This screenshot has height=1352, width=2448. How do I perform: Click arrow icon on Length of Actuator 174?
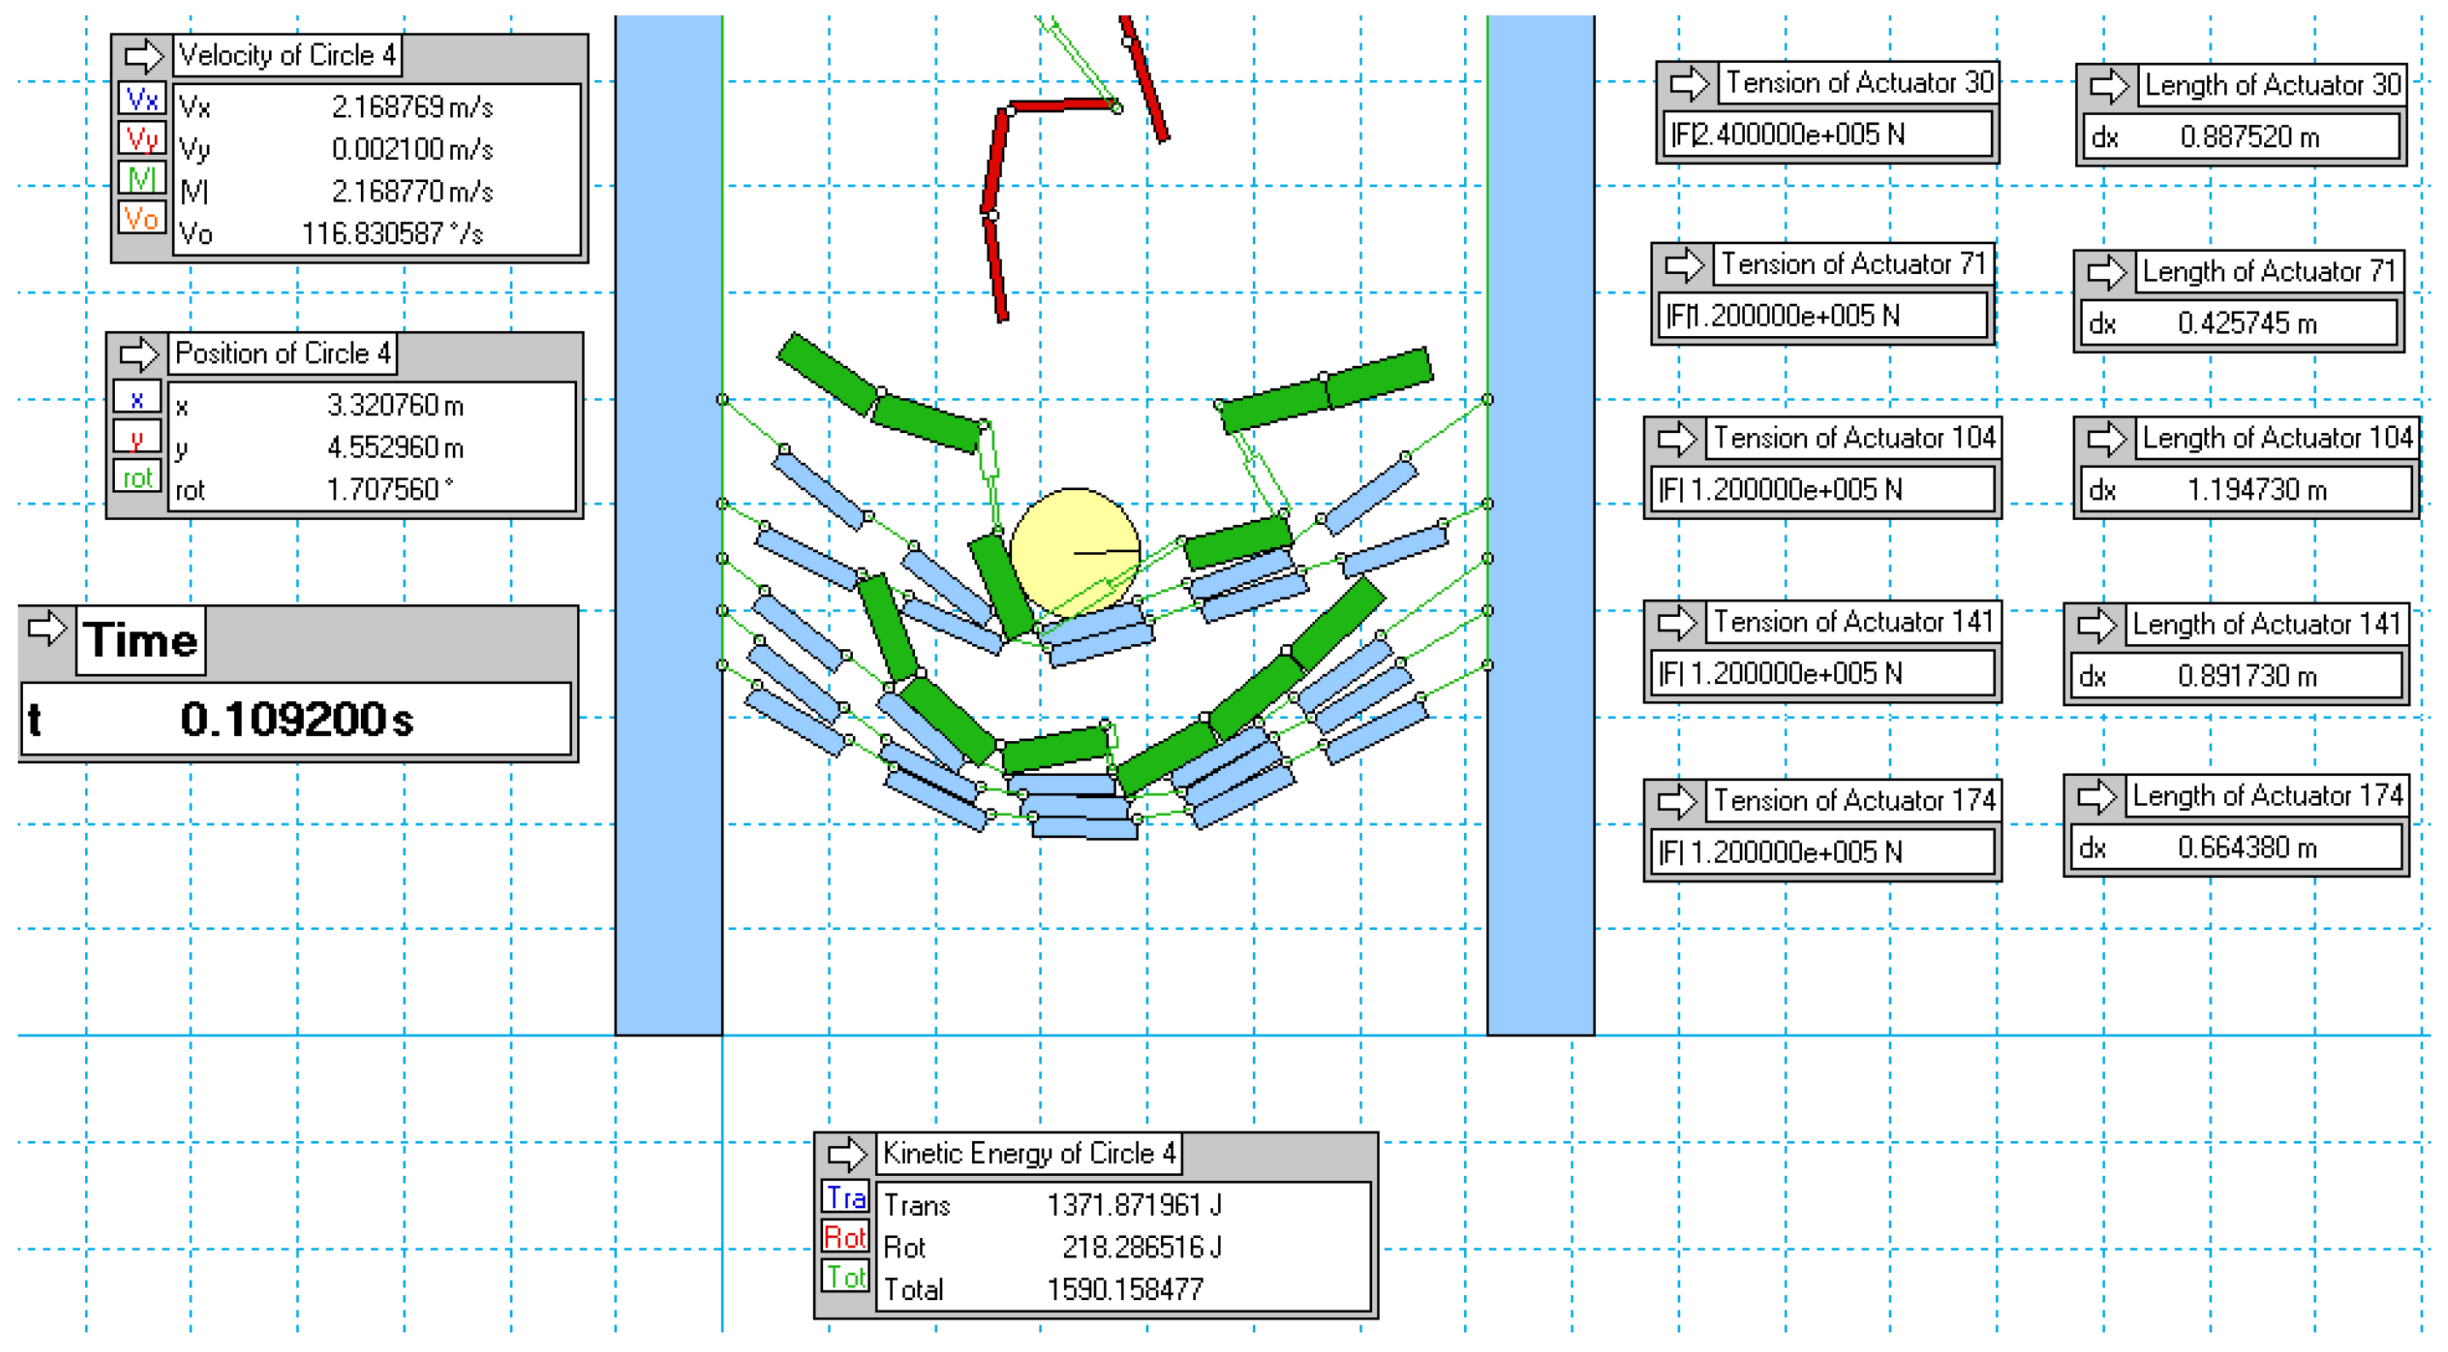point(2096,796)
